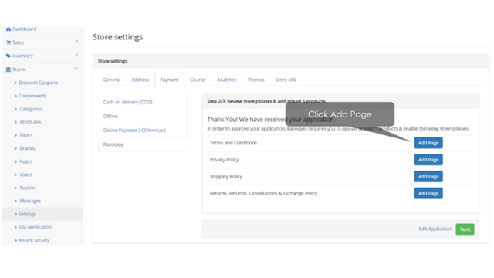
Task: Click the green Next button
Action: [x=465, y=229]
